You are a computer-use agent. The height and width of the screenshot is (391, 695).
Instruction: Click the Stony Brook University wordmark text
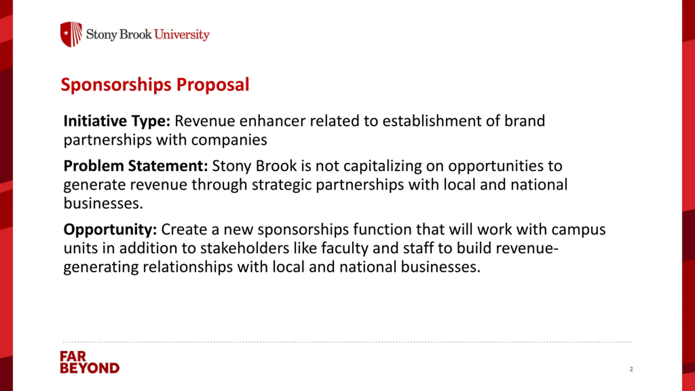[x=148, y=35]
